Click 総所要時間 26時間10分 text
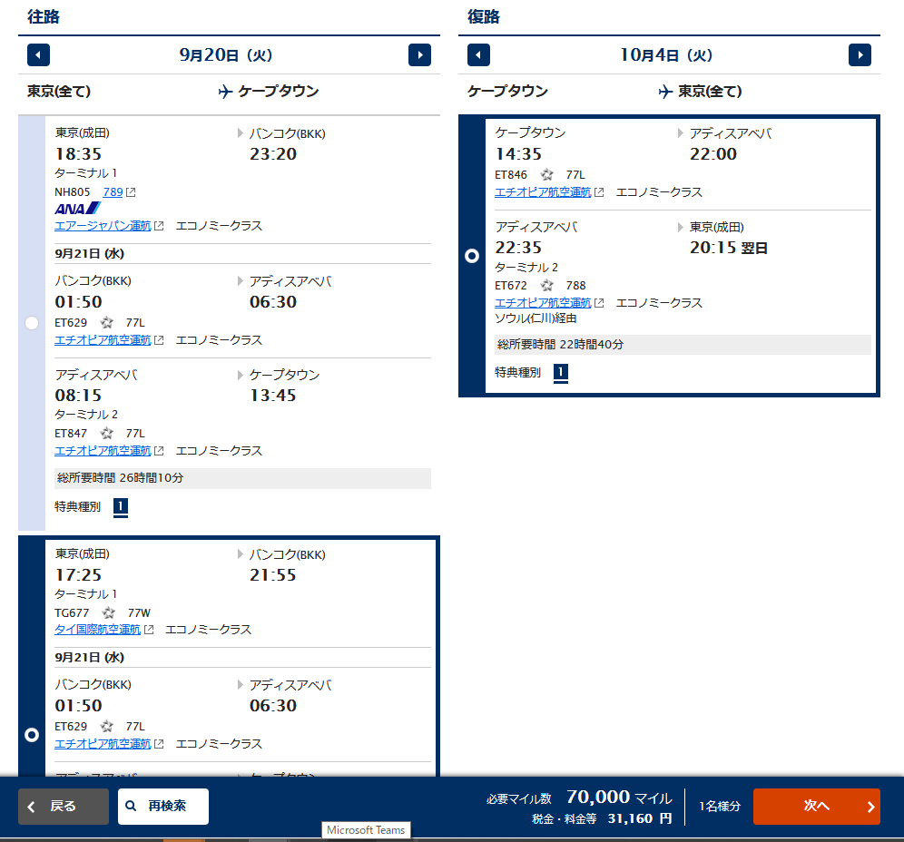 [x=120, y=478]
